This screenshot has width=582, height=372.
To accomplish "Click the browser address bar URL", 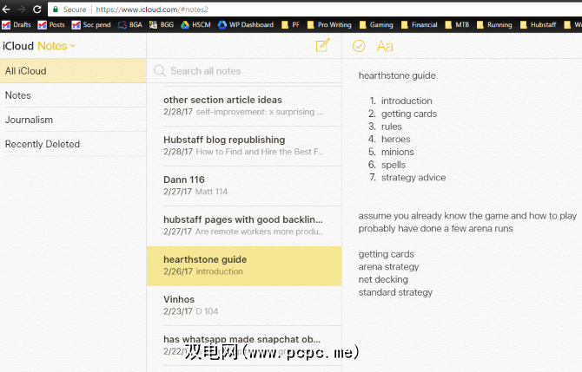I will tap(152, 10).
